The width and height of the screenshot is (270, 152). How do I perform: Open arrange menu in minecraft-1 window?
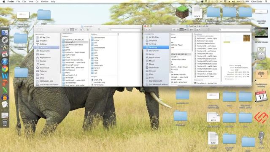(89, 30)
